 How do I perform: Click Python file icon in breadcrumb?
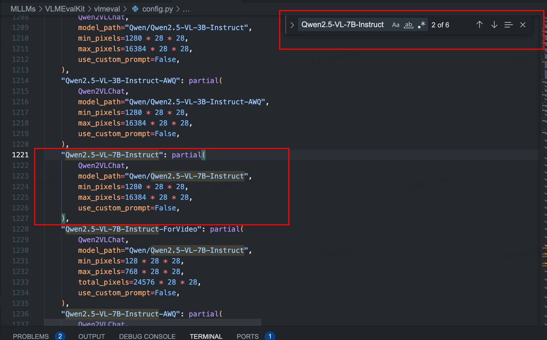click(135, 9)
